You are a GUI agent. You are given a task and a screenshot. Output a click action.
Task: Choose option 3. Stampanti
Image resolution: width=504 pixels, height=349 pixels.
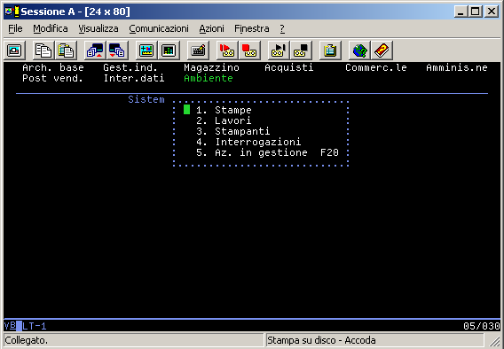(233, 131)
